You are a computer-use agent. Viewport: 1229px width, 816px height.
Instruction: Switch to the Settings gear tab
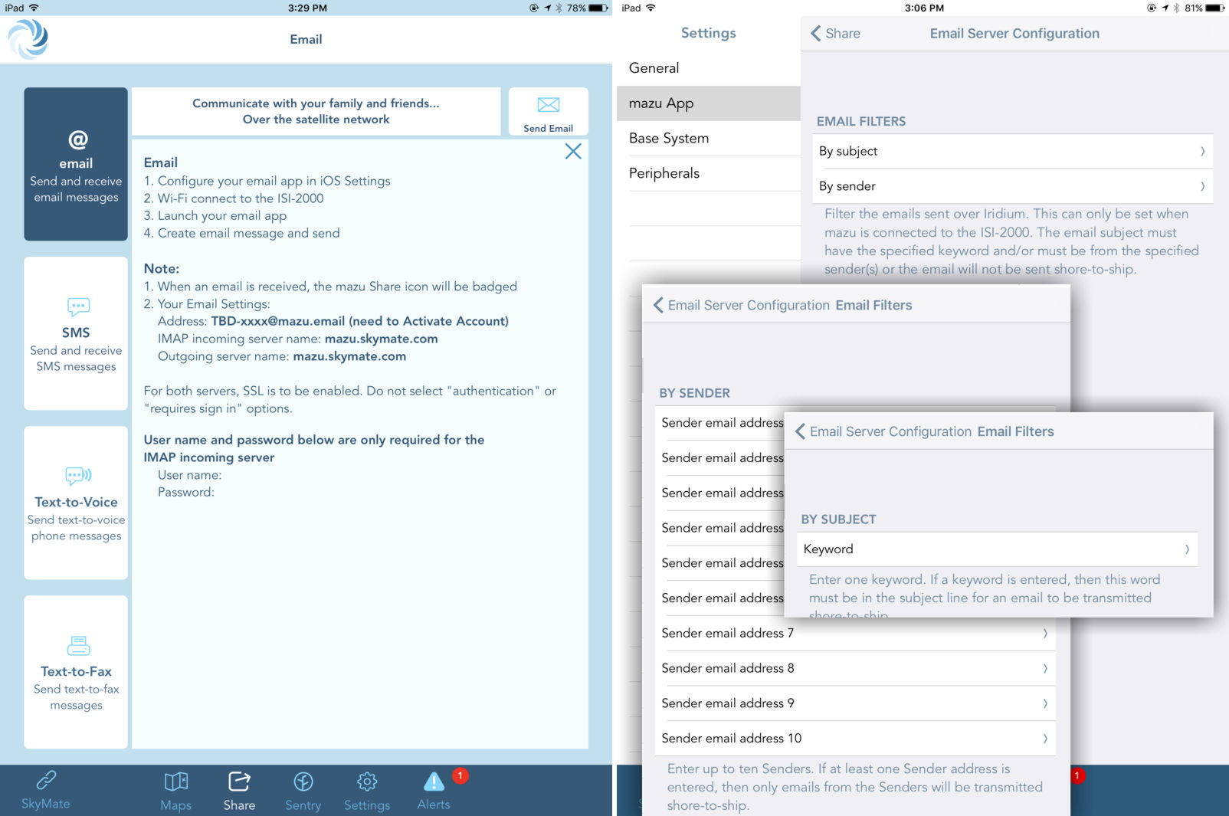[367, 791]
